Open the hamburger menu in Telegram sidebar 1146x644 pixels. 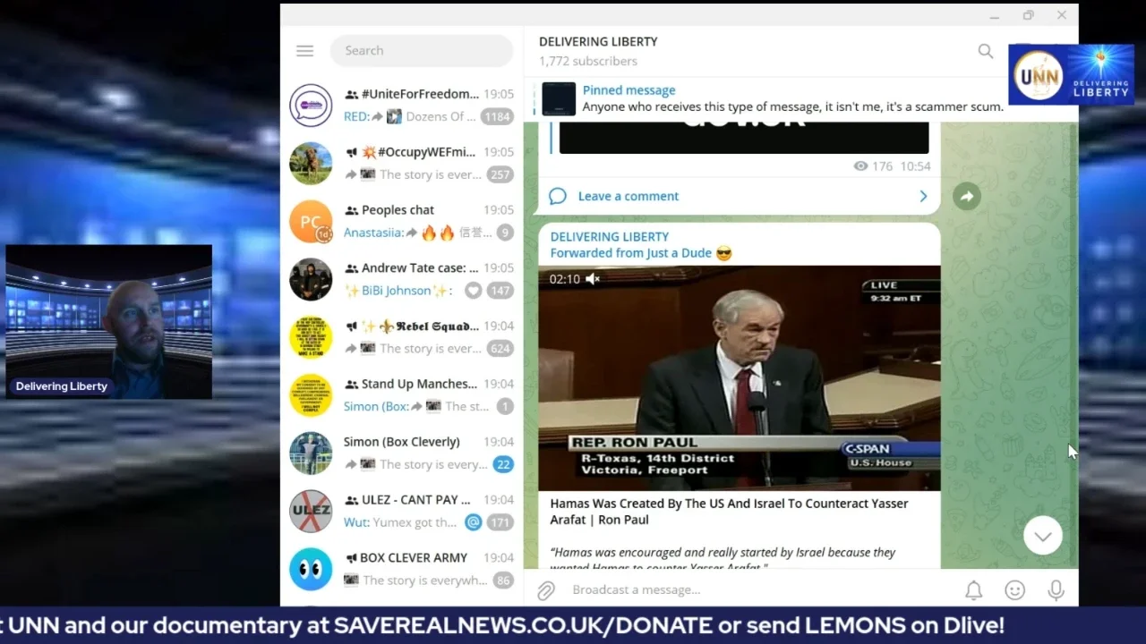click(x=304, y=51)
